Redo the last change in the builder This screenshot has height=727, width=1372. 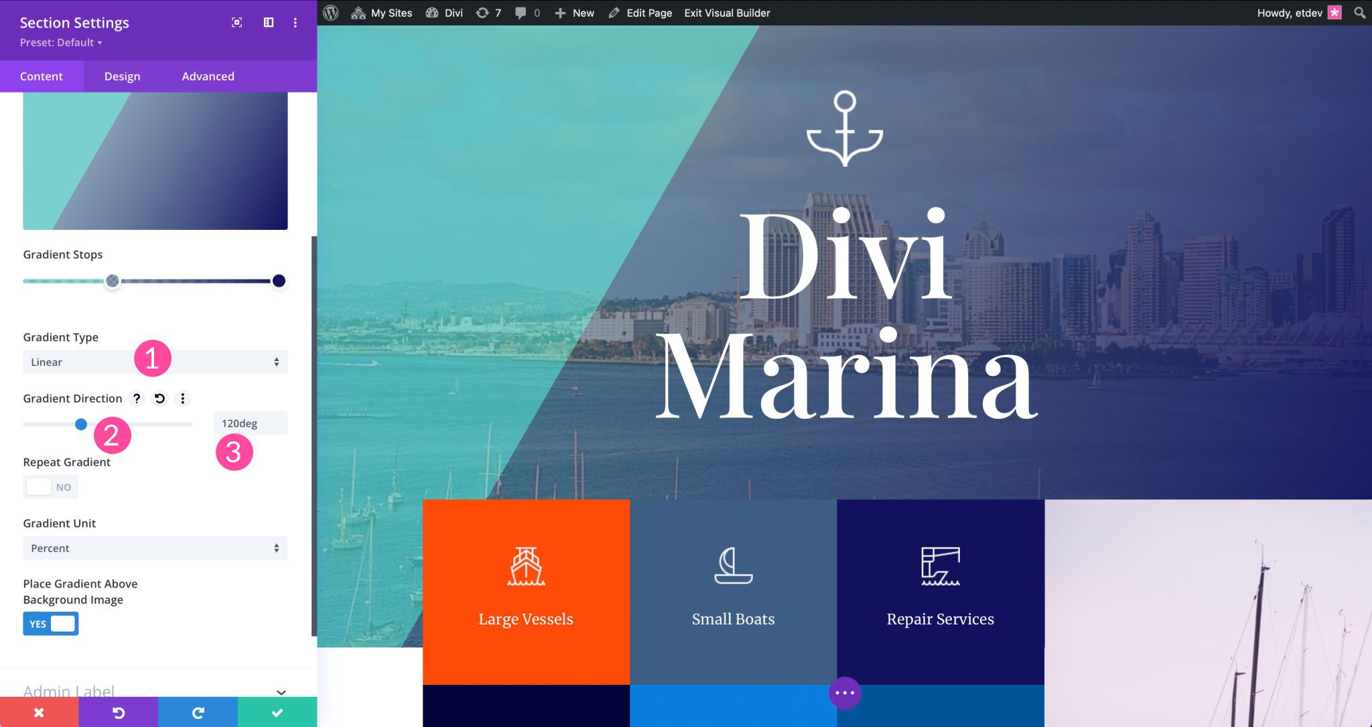(x=198, y=712)
